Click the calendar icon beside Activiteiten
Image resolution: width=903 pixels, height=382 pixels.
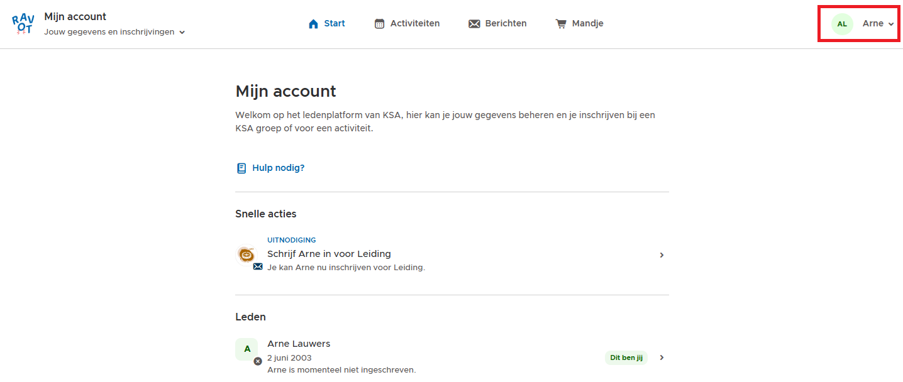(x=379, y=24)
